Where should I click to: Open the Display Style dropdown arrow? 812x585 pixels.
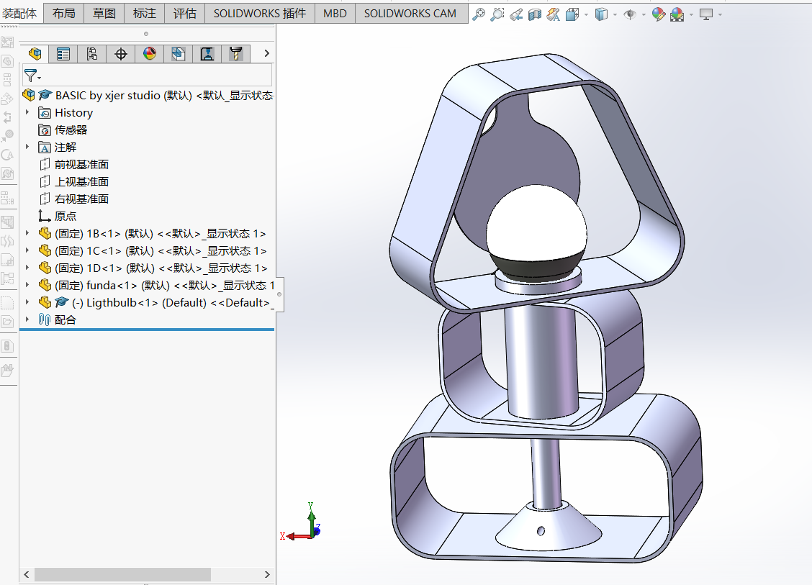pyautogui.click(x=615, y=15)
